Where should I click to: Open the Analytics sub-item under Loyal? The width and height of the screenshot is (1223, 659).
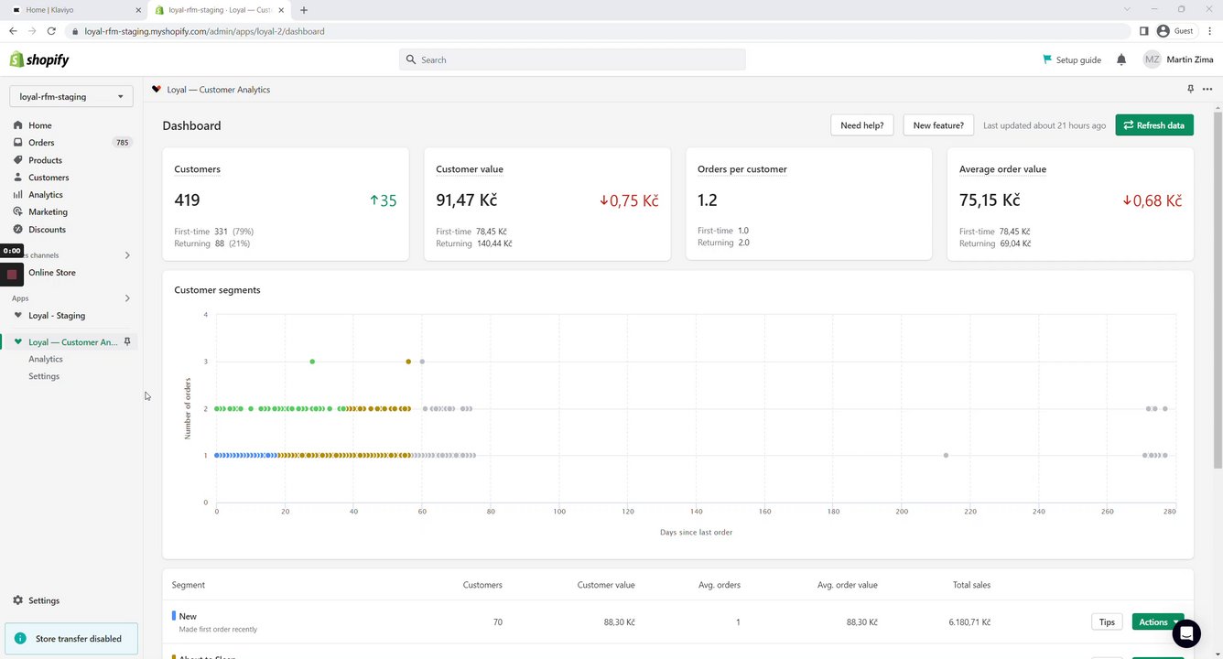46,360
